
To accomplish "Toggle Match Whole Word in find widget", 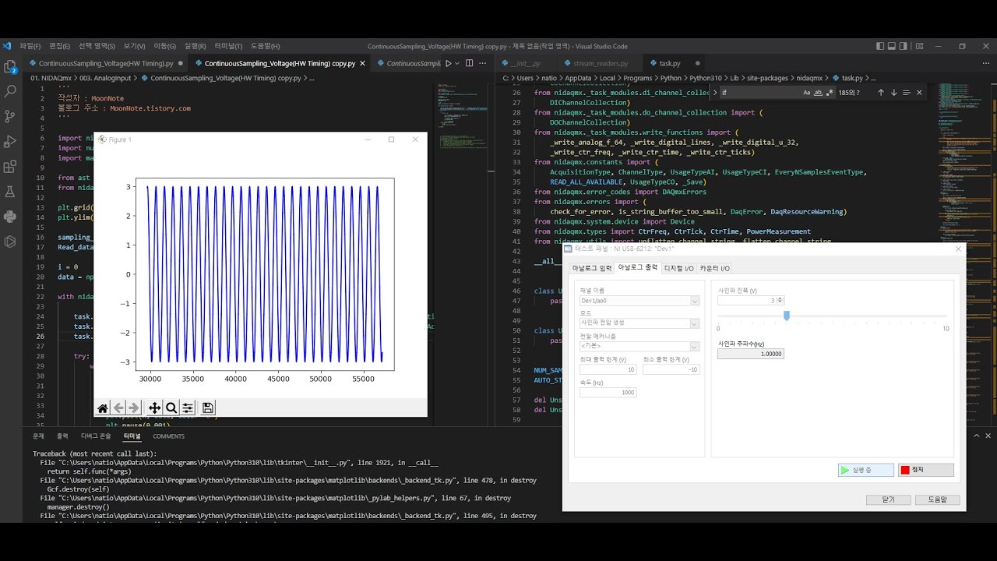I will [x=818, y=93].
